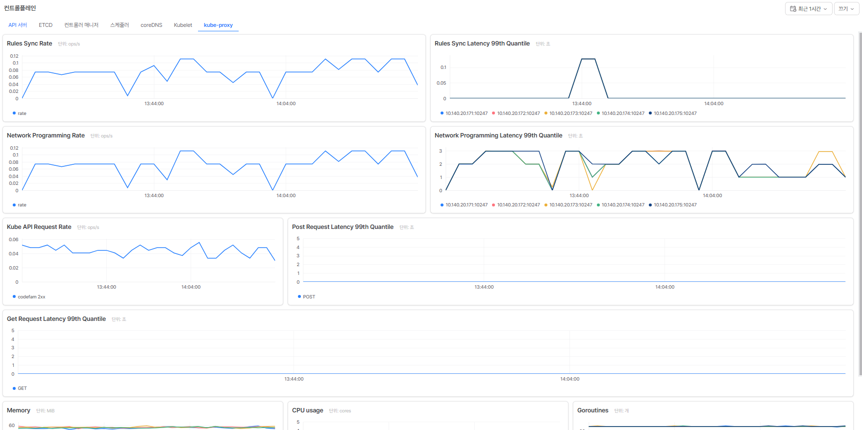862x430 pixels.
Task: Click the Rules Sync Latency 99th Quantile title
Action: (482, 44)
